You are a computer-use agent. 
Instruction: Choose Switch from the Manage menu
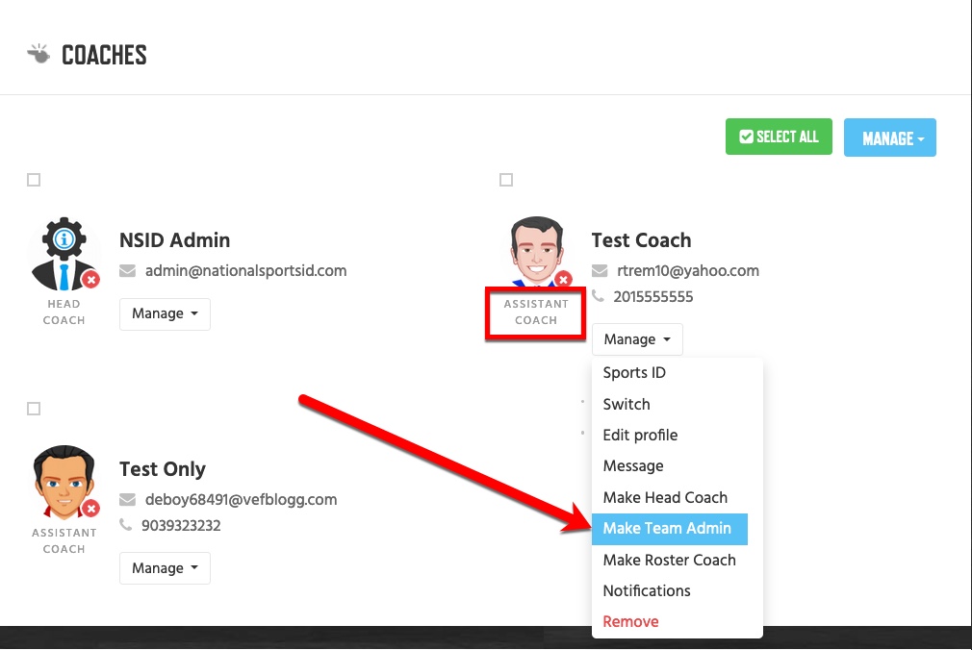[627, 404]
